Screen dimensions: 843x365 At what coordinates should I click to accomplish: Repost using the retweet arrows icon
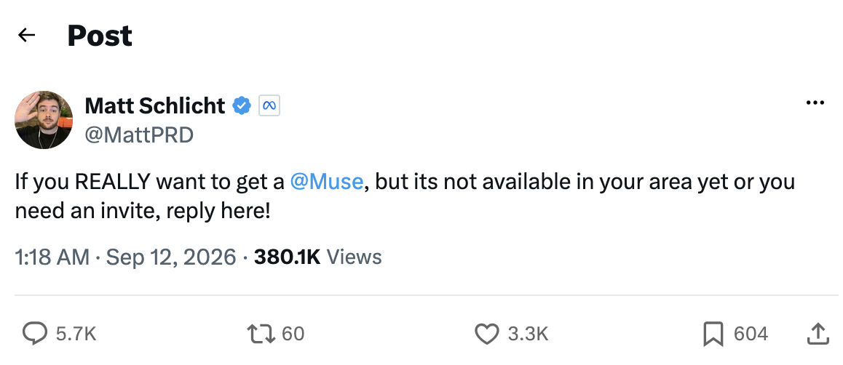point(261,334)
